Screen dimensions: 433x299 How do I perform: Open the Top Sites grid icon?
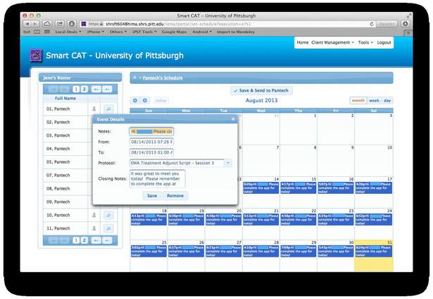(47, 32)
